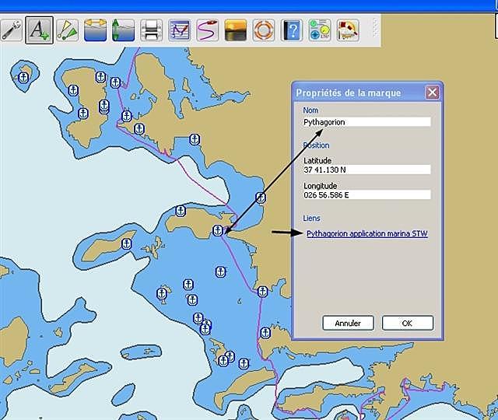
Task: Click the orange lifebuoy icon
Action: coord(264,30)
